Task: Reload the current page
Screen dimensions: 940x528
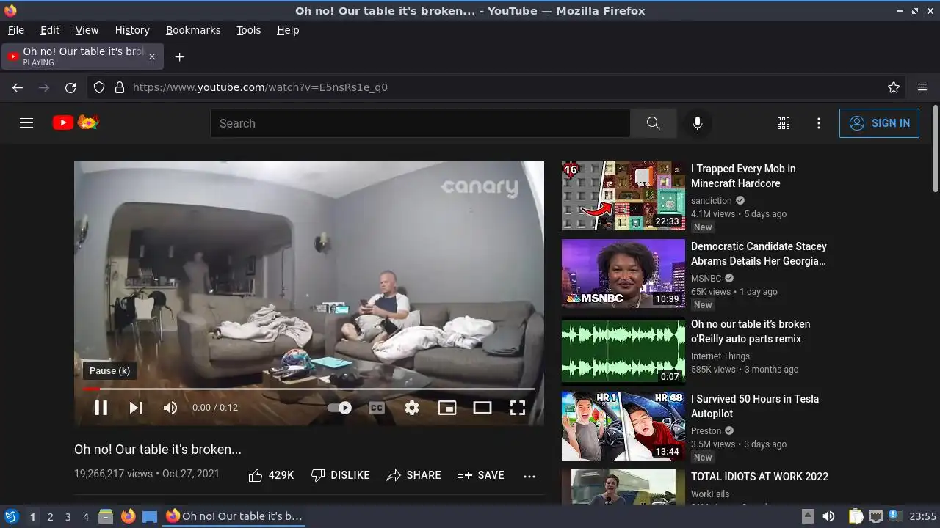Action: 70,87
